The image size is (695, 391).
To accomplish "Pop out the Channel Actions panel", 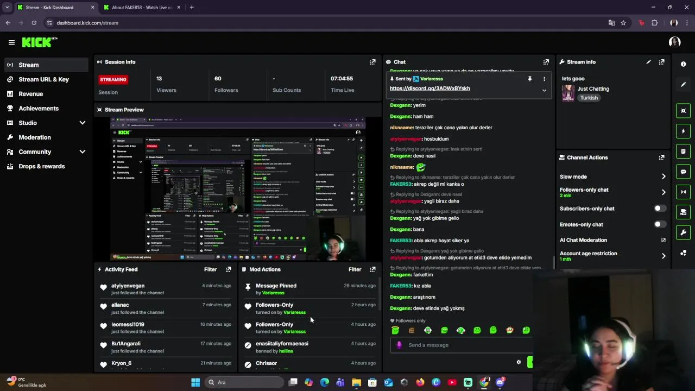I will [x=661, y=157].
